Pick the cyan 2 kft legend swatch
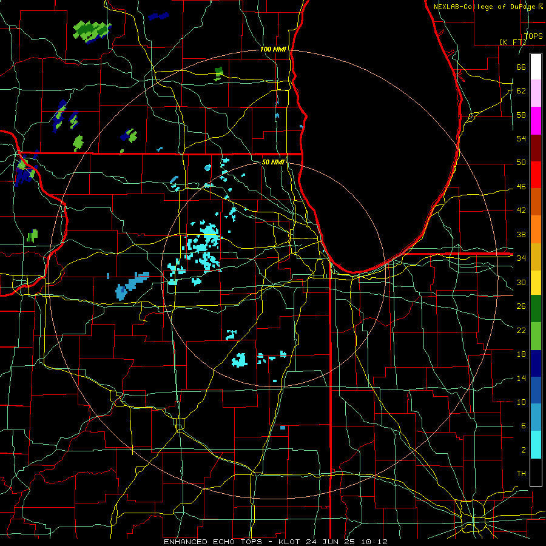The height and width of the screenshot is (546, 546). tap(536, 445)
